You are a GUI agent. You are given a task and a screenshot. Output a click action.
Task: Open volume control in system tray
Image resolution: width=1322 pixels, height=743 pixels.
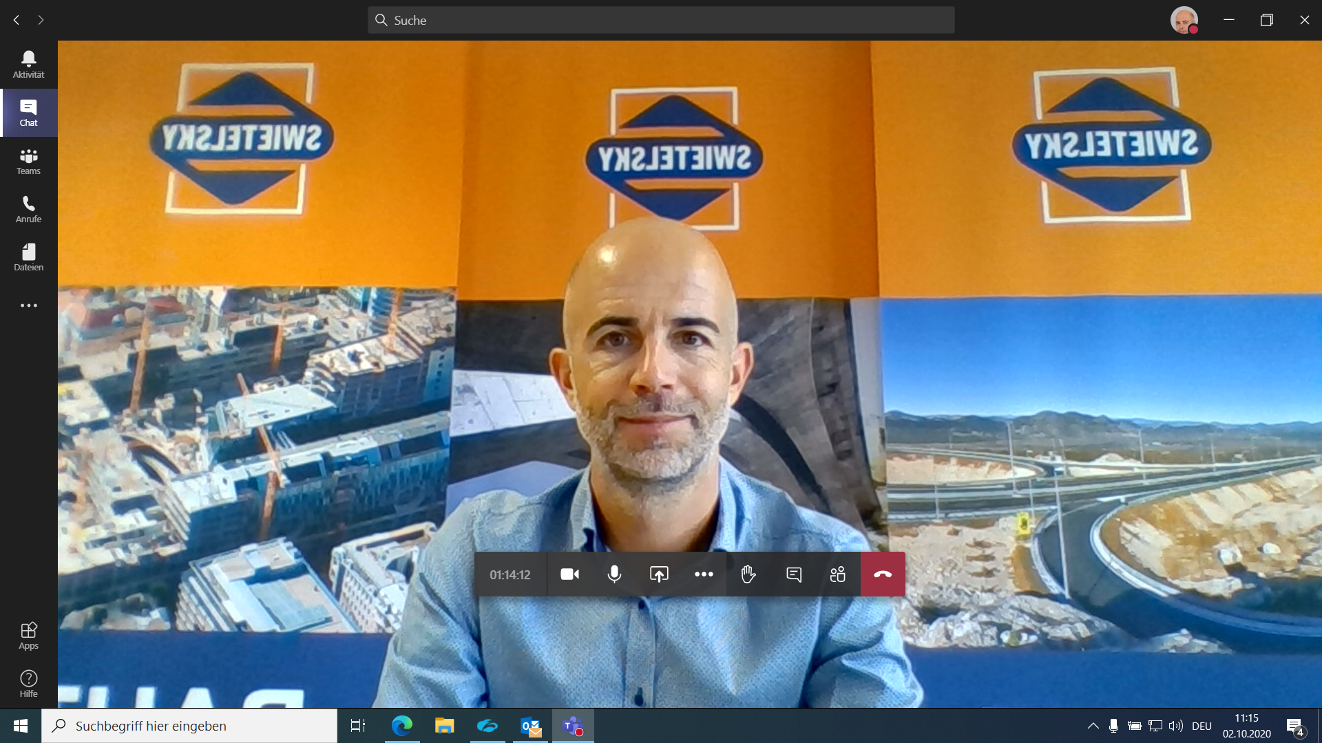click(x=1176, y=726)
